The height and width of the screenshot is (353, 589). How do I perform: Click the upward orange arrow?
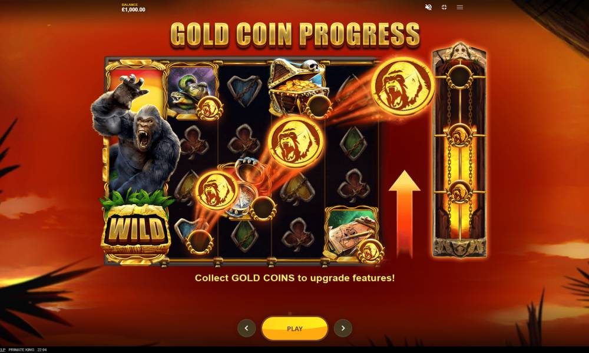pos(404,214)
